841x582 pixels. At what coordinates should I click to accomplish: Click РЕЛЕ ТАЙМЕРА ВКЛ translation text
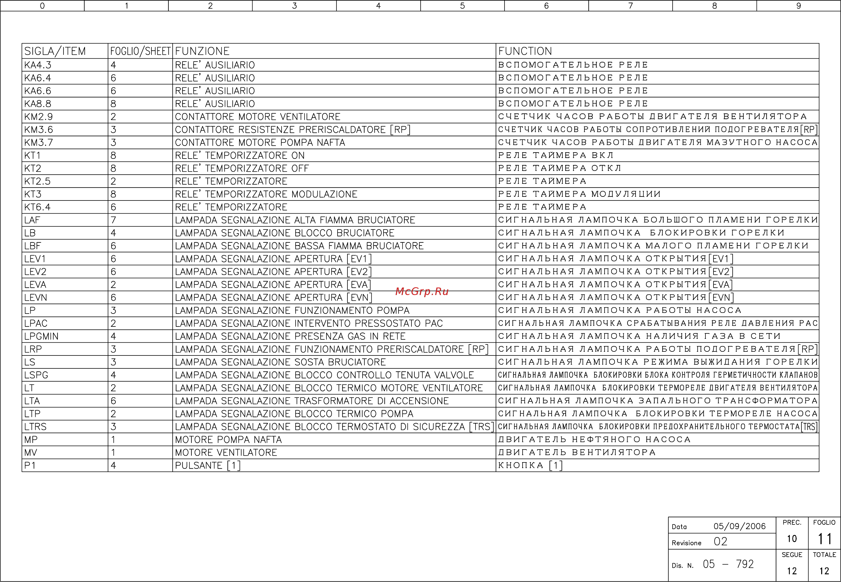556,155
